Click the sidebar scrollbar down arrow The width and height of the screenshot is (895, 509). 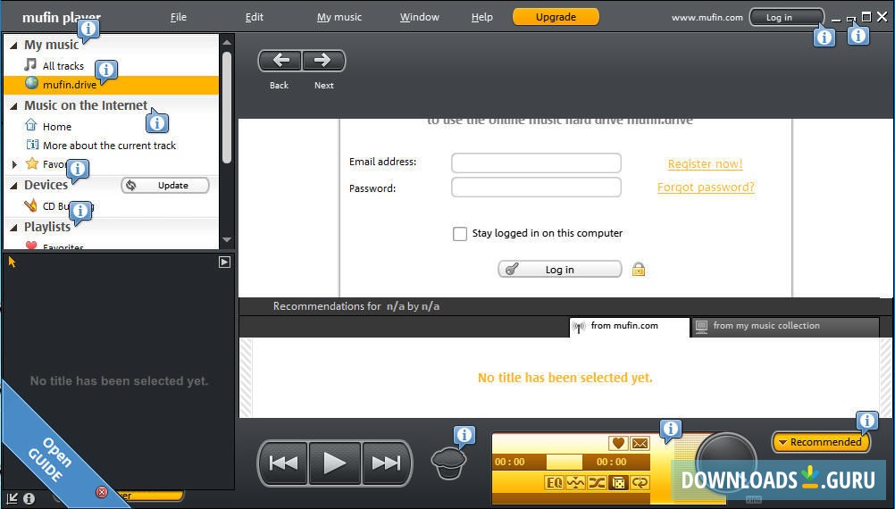227,239
